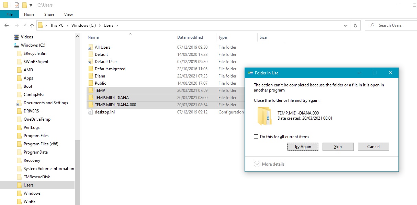Click the Back navigation arrow
Screen dimensions: 417x205
pyautogui.click(x=6, y=25)
